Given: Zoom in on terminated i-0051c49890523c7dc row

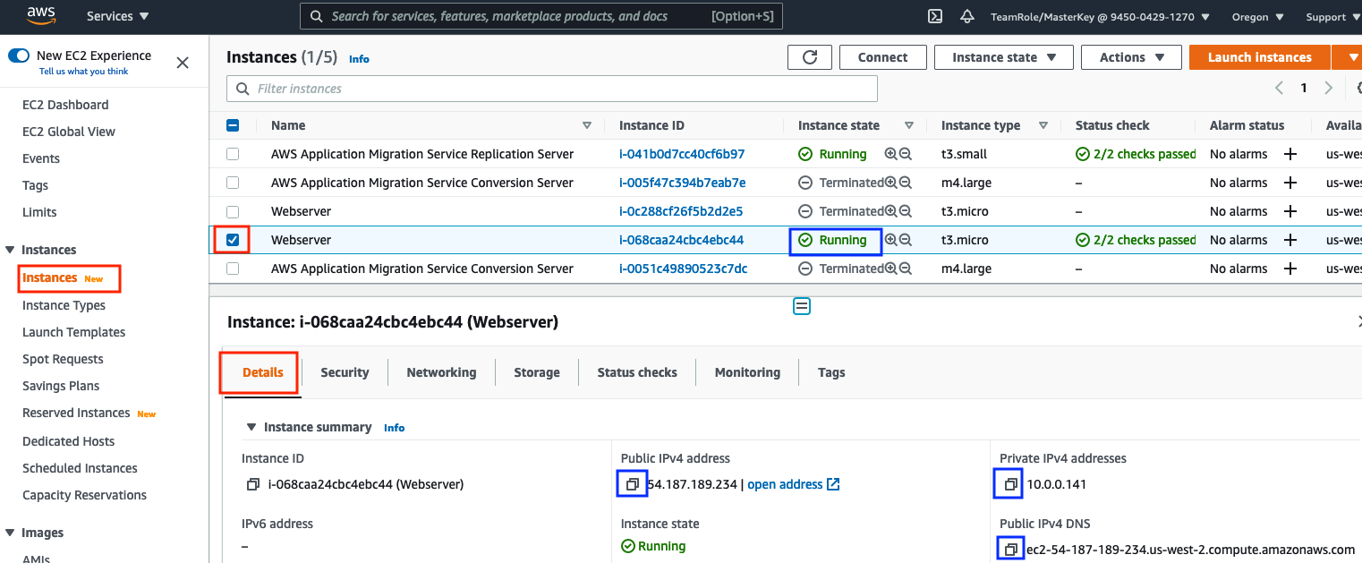Looking at the screenshot, I should pos(890,269).
